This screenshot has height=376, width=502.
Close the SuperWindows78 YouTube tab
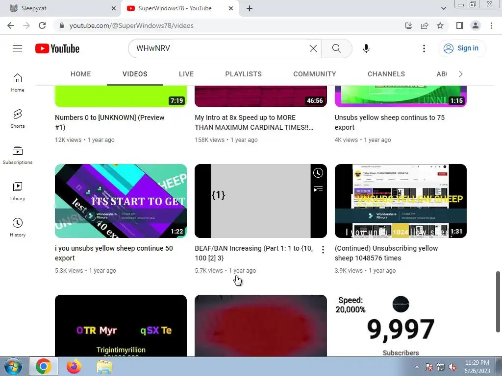coord(231,8)
